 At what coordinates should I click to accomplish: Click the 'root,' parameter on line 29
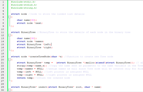point(79,87)
